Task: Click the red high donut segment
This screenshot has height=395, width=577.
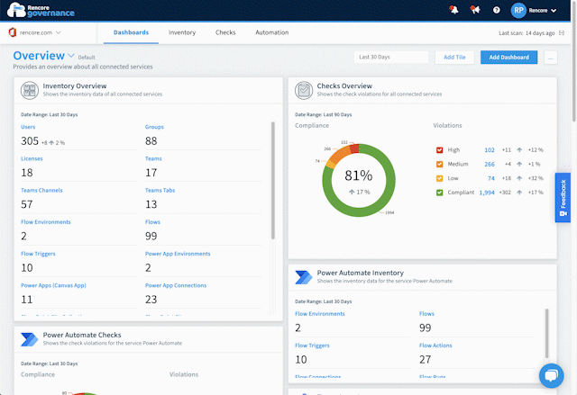Action: pyautogui.click(x=354, y=148)
